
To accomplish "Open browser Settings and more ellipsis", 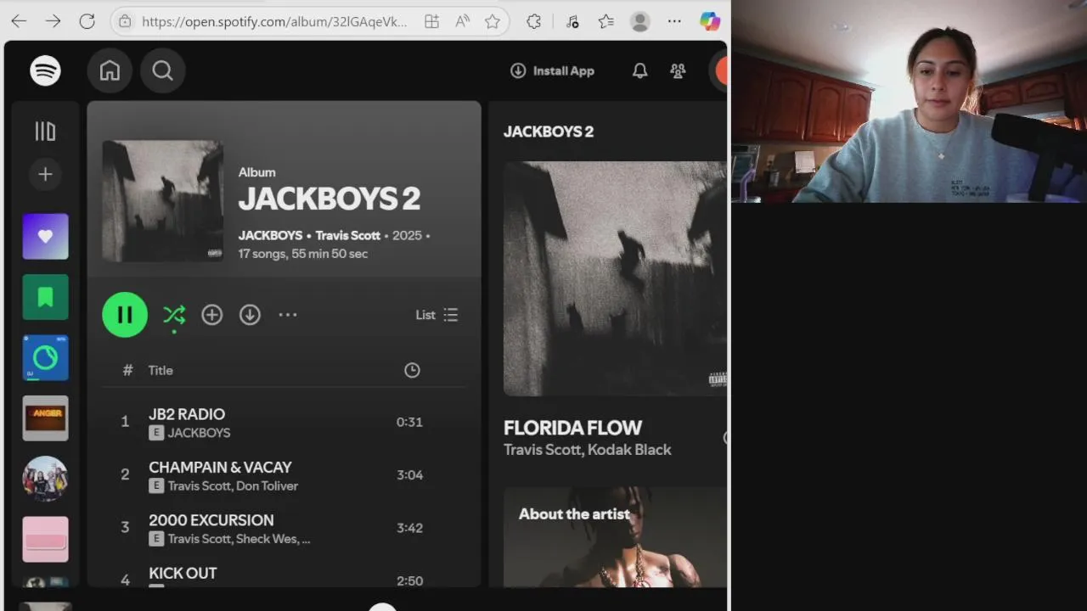I will pyautogui.click(x=674, y=21).
